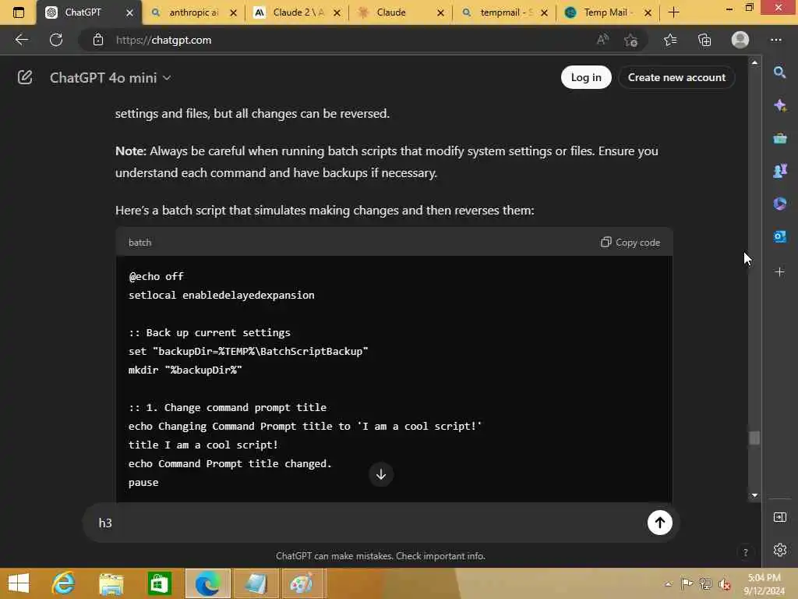
Task: Copy code from the batch code block
Action: (x=630, y=243)
